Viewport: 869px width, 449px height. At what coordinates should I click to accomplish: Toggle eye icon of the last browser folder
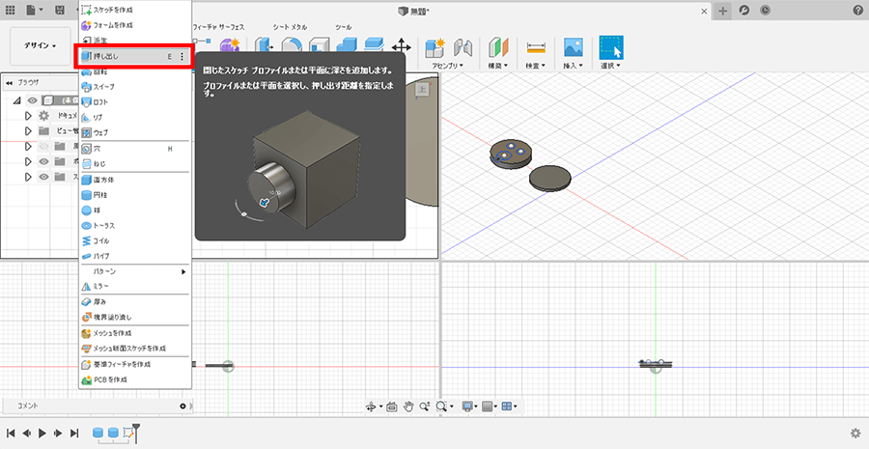tap(42, 176)
